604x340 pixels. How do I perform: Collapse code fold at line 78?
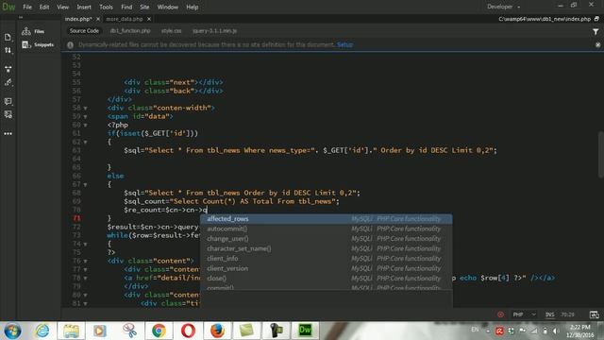click(86, 278)
